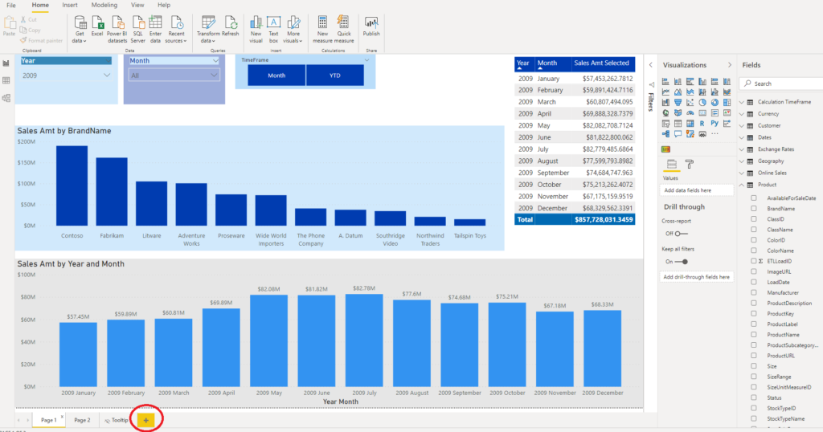The image size is (823, 432).
Task: Open Transform data
Action: click(208, 30)
